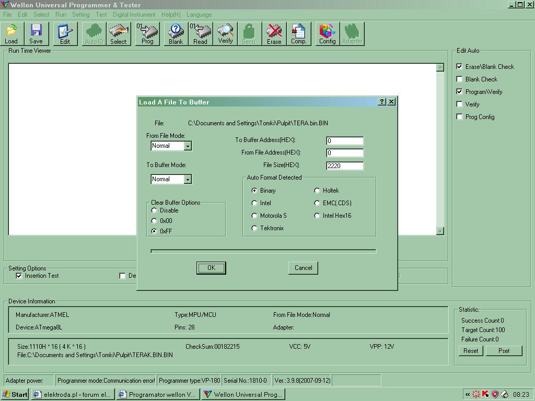Click the Adapter toolbar icon
The width and height of the screenshot is (535, 401).
[352, 33]
